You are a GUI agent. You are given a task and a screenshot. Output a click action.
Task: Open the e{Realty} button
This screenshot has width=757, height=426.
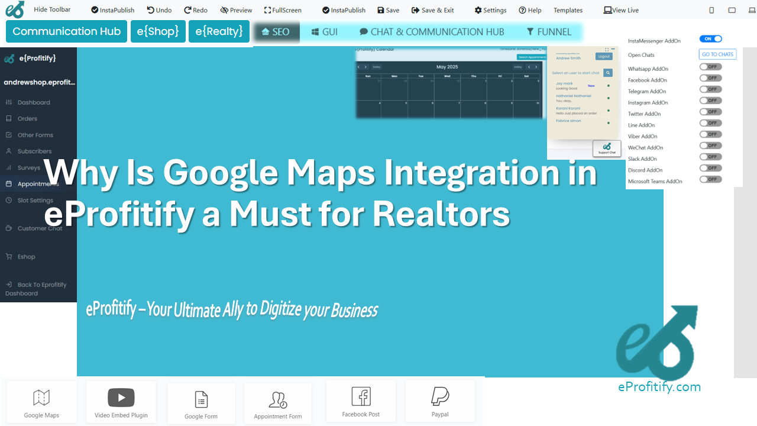click(x=219, y=31)
